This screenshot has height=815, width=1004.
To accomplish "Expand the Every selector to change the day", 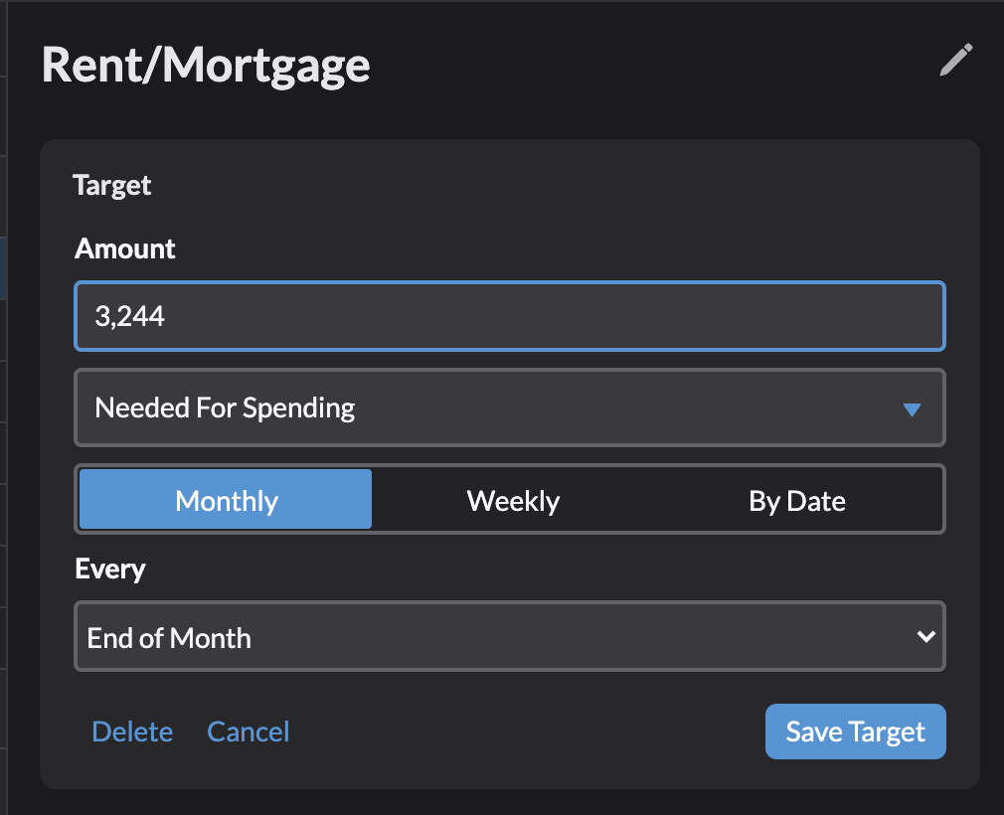I will pos(510,636).
